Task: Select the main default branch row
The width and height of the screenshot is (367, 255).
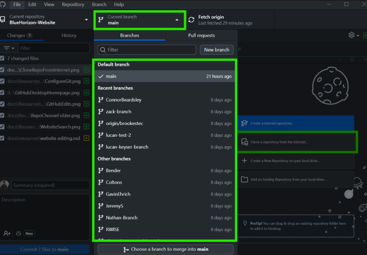Action: click(x=165, y=76)
